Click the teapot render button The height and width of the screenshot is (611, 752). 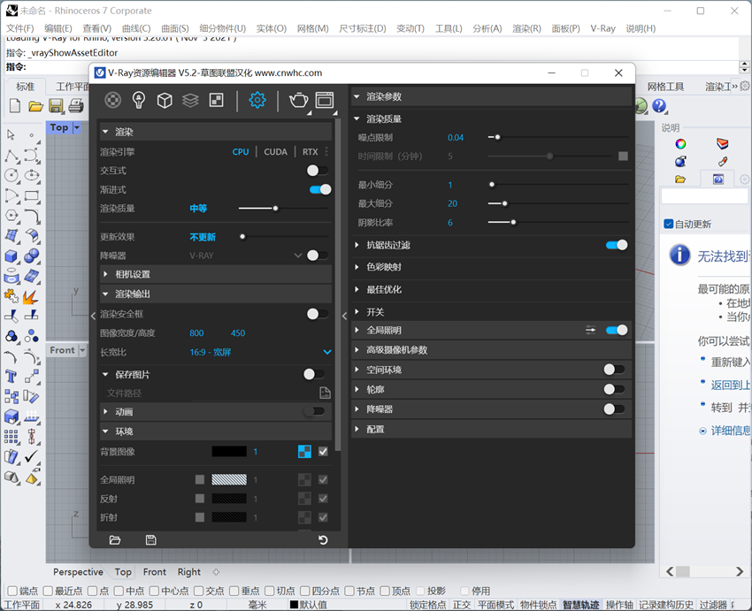[x=298, y=100]
